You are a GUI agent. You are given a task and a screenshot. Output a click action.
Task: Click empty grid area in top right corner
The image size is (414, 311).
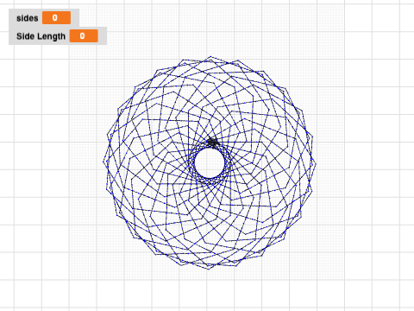pos(379,29)
